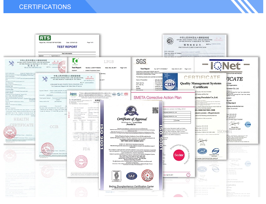The height and width of the screenshot is (204, 266).
Task: Click the iqtc logo on FDA report
Action: [73, 94]
